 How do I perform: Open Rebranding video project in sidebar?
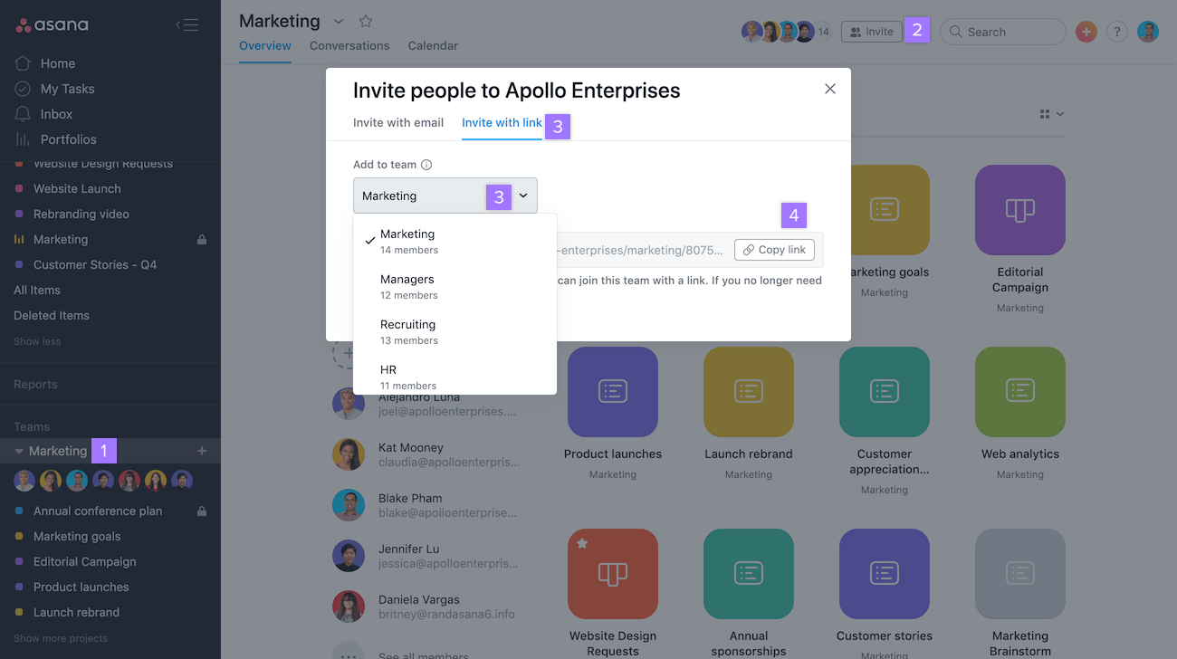click(81, 214)
